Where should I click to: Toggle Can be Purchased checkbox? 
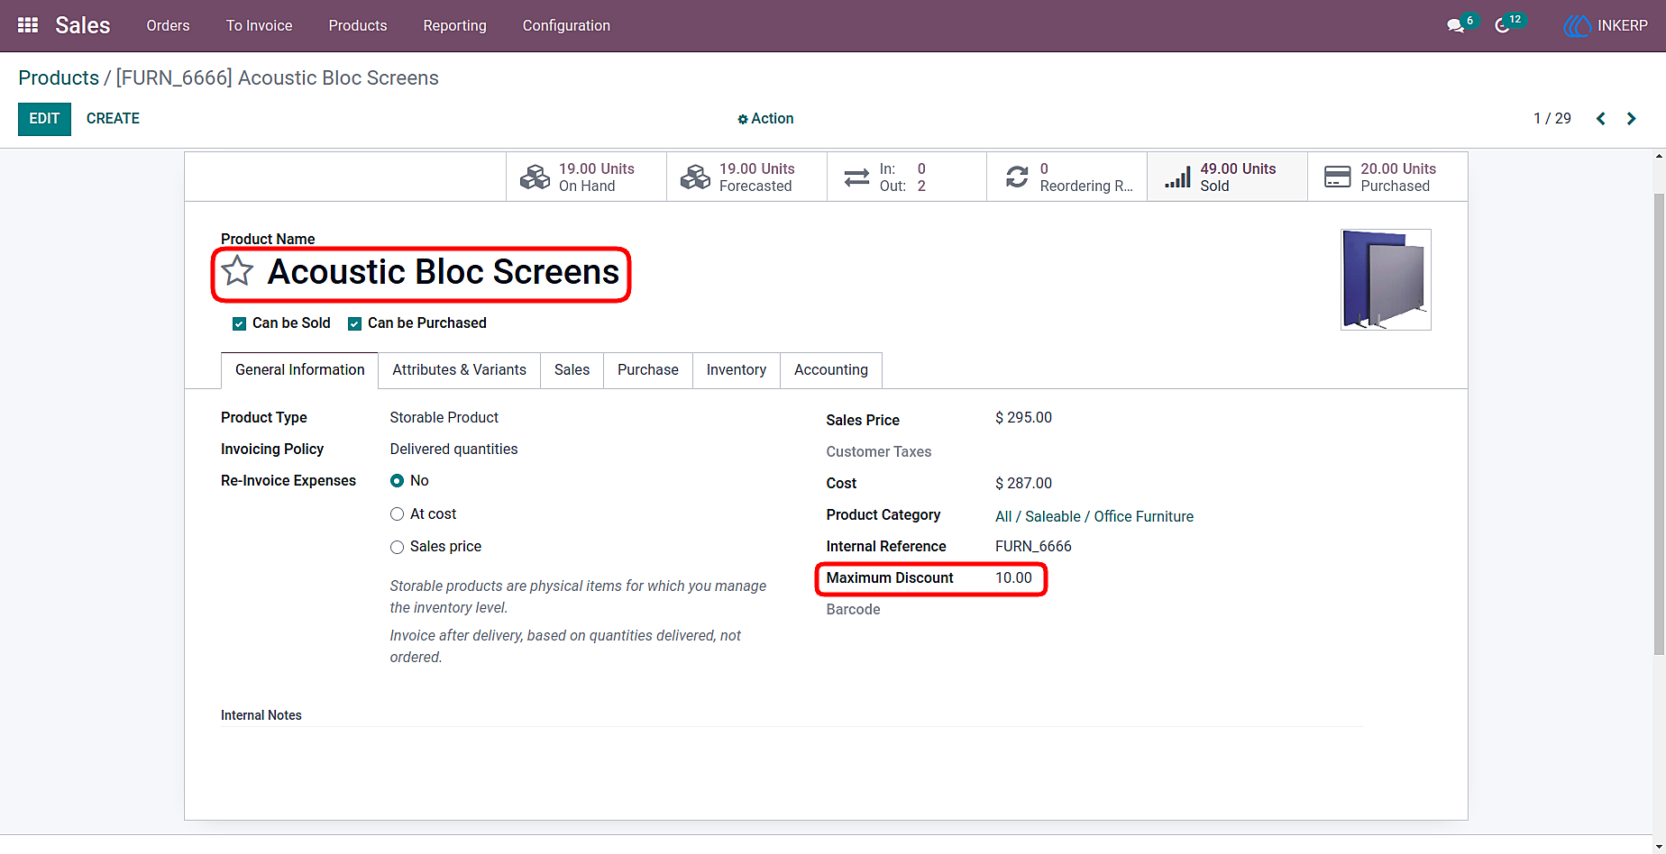[354, 324]
